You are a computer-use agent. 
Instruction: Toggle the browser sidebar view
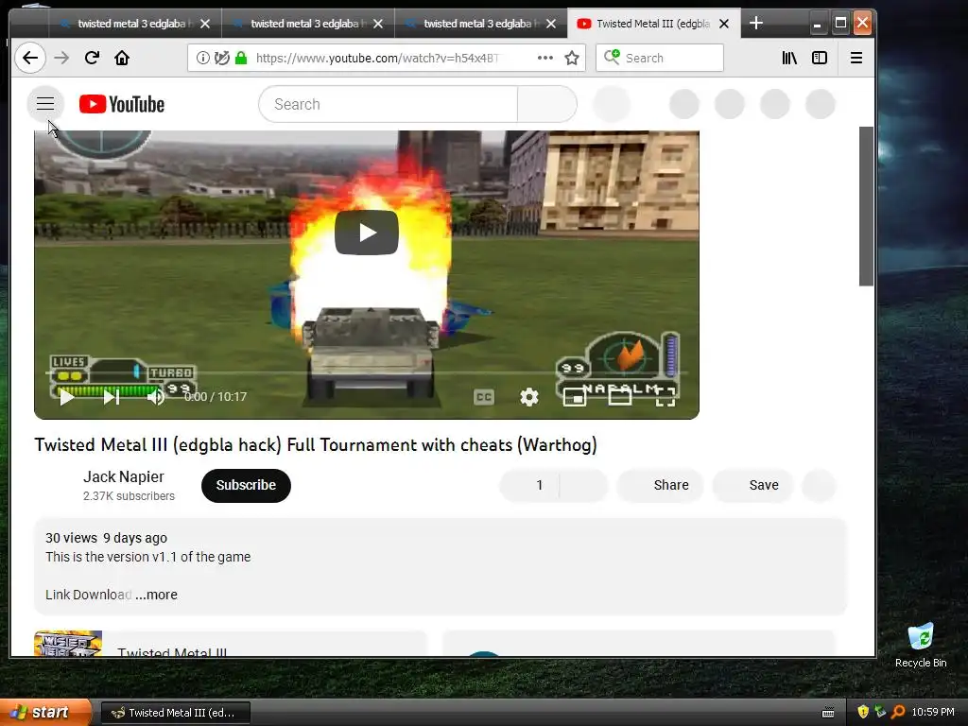(820, 58)
